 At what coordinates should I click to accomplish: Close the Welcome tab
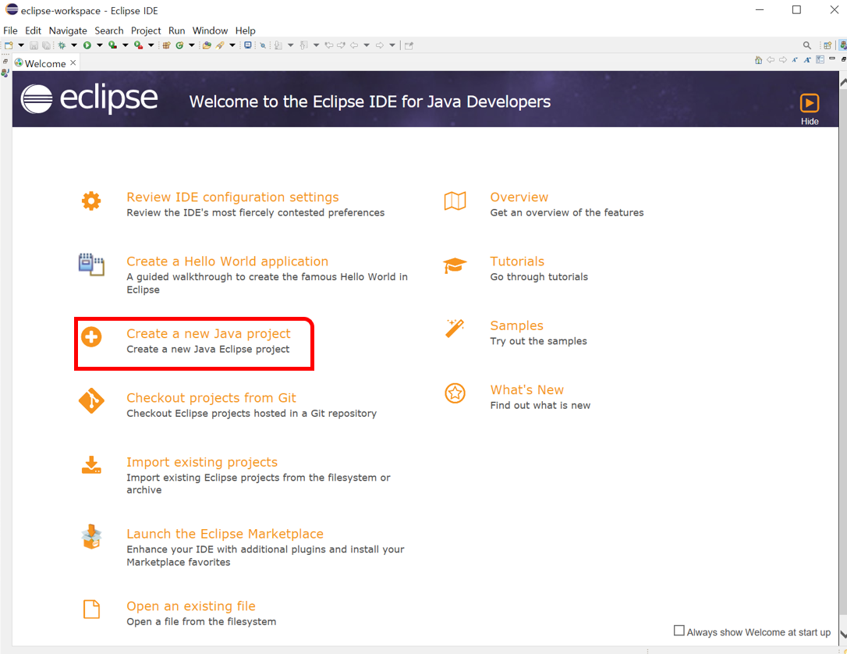click(x=73, y=62)
